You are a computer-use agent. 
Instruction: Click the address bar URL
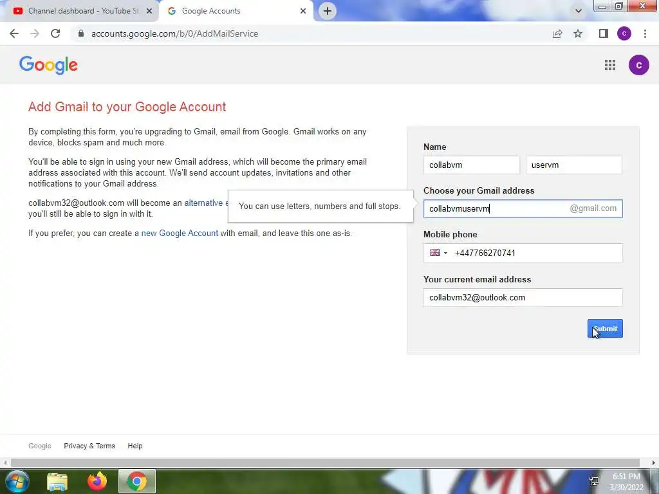coord(174,33)
